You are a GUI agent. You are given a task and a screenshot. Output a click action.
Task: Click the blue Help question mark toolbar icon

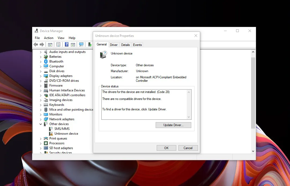pos(67,44)
